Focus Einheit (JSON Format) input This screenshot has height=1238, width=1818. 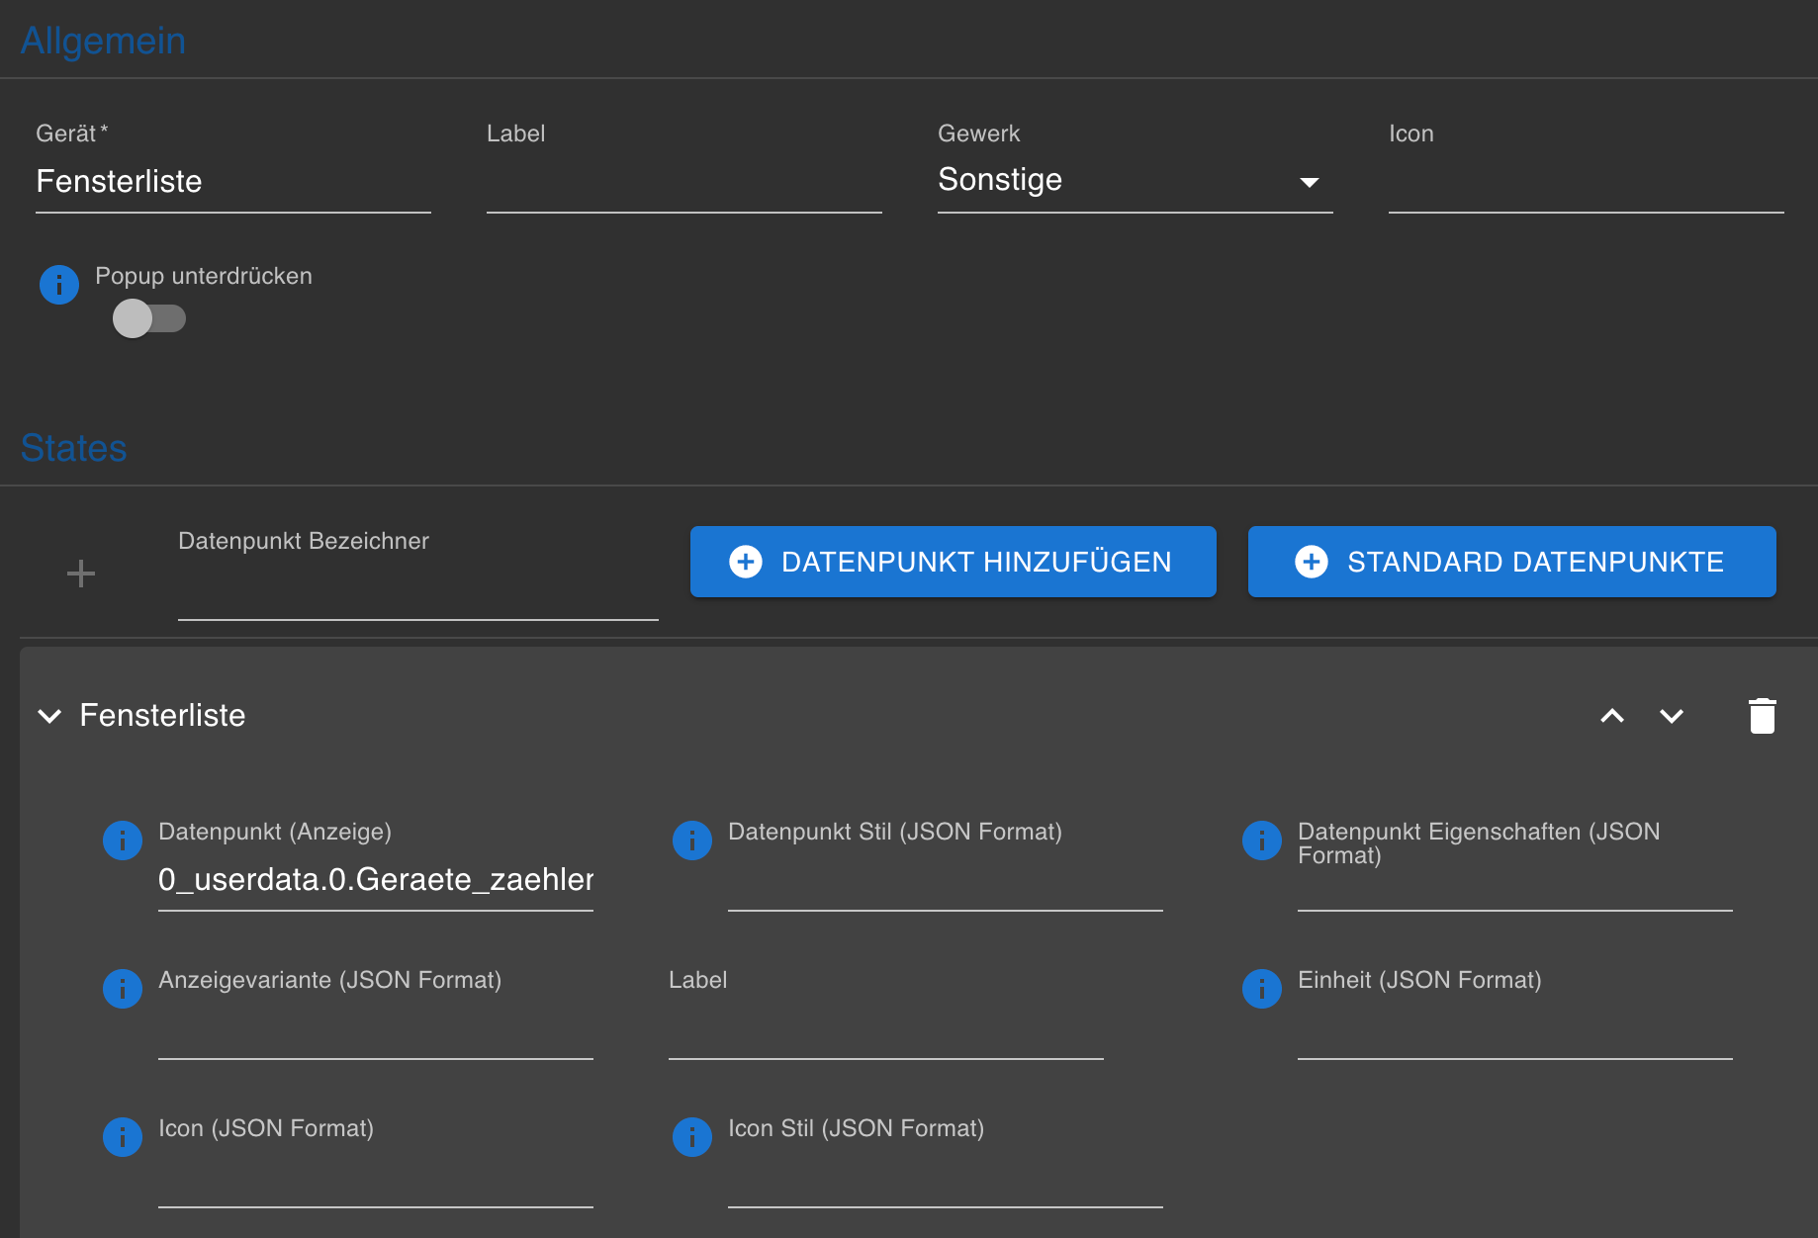(x=1514, y=1030)
